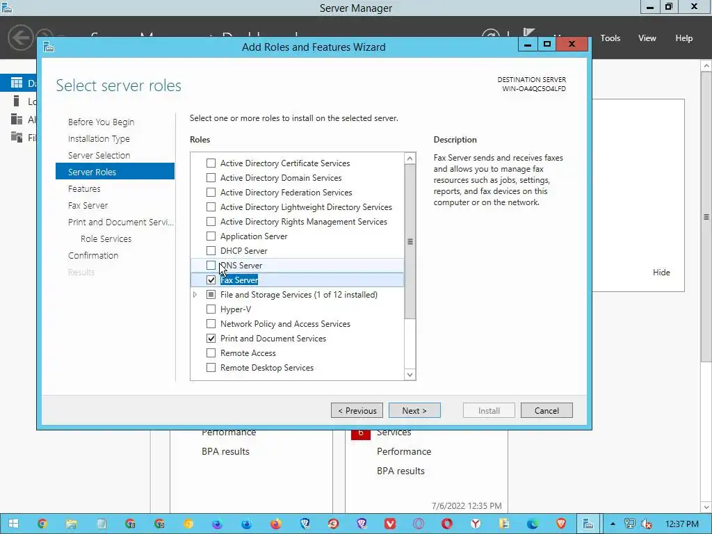Open File Explorer from the taskbar
The height and width of the screenshot is (534, 712).
tap(72, 524)
